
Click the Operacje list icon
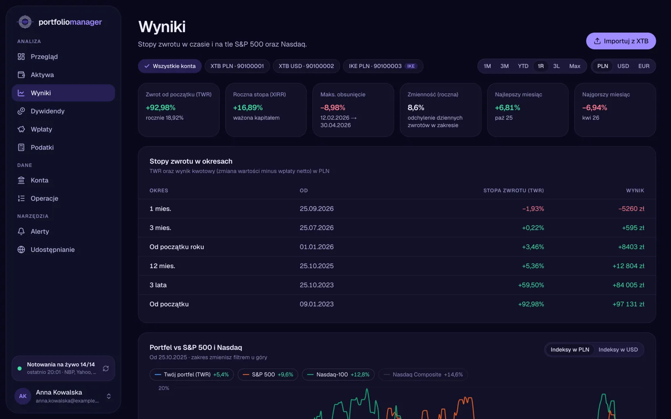point(21,198)
